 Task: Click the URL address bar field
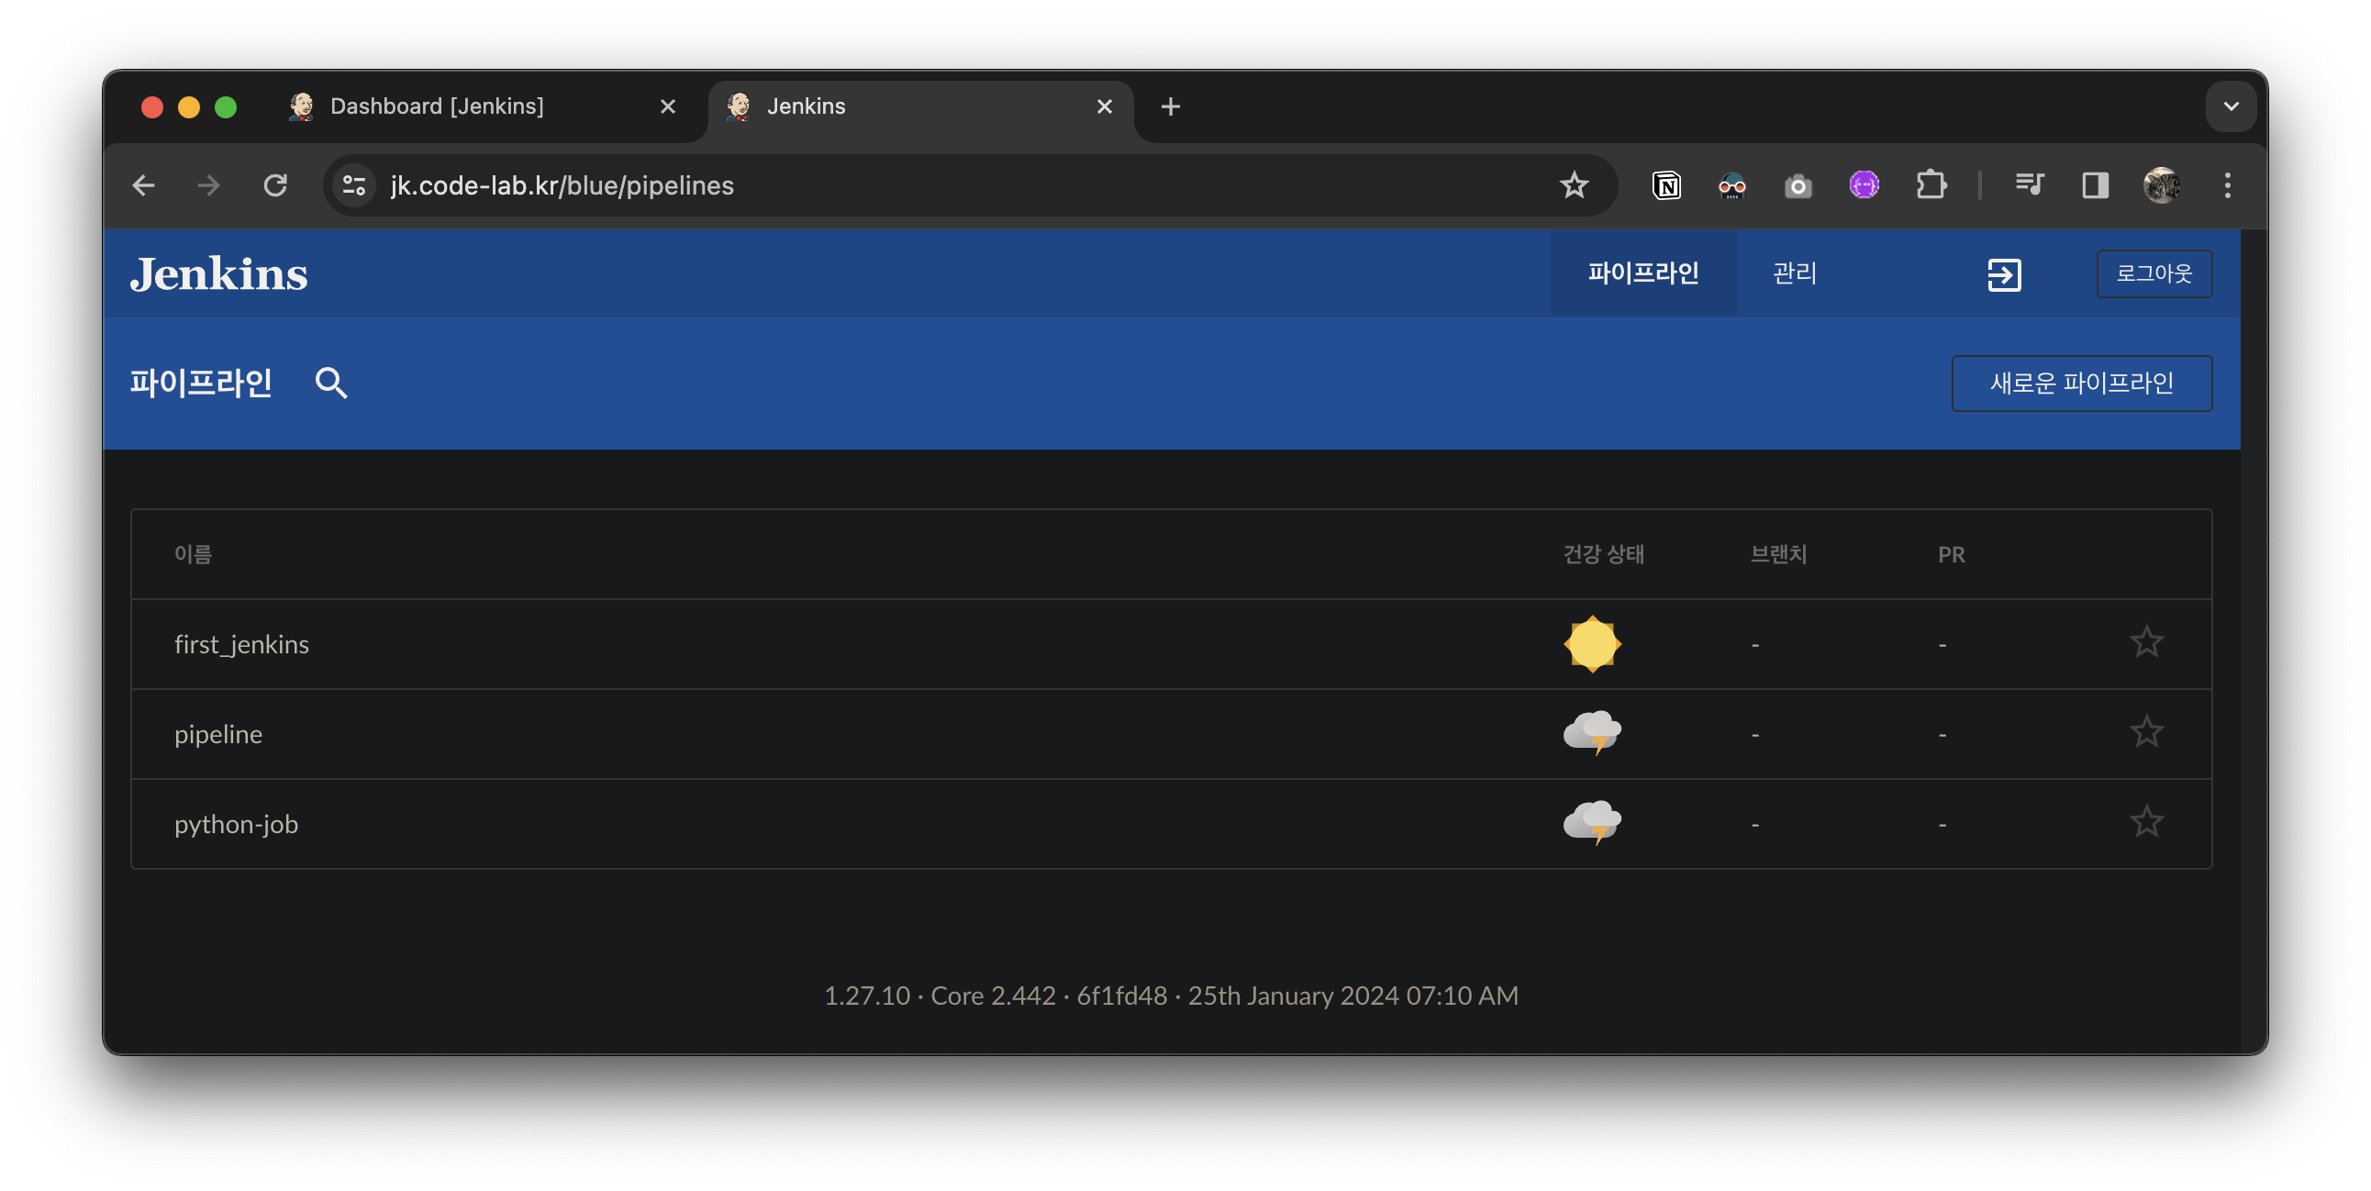pyautogui.click(x=920, y=186)
